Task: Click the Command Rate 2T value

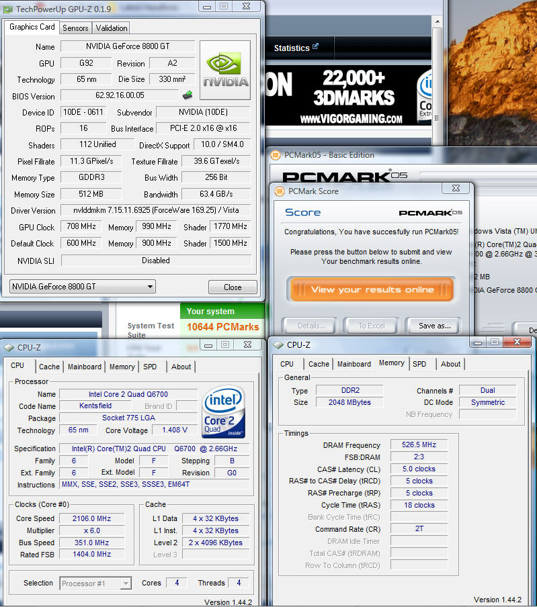Action: pos(419,529)
